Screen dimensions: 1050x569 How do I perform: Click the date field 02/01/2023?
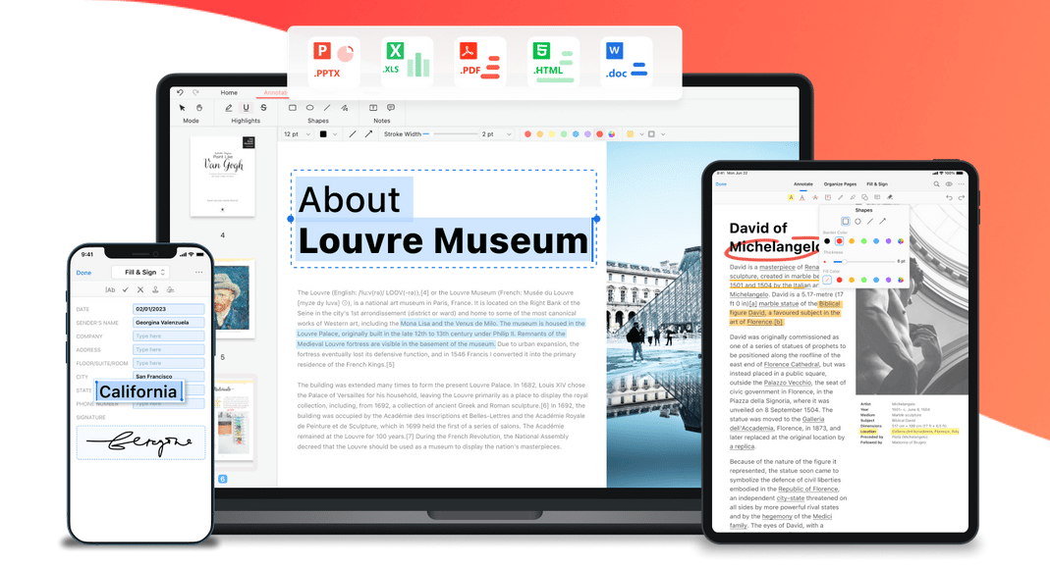[x=169, y=309]
